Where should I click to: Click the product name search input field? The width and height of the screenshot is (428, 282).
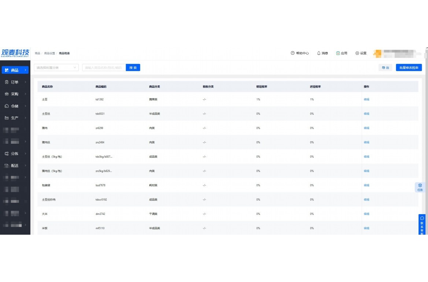pos(104,67)
